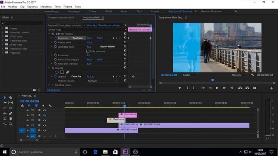The height and width of the screenshot is (156, 278).
Task: Expand Larghezza scala parameter
Action: point(51,47)
